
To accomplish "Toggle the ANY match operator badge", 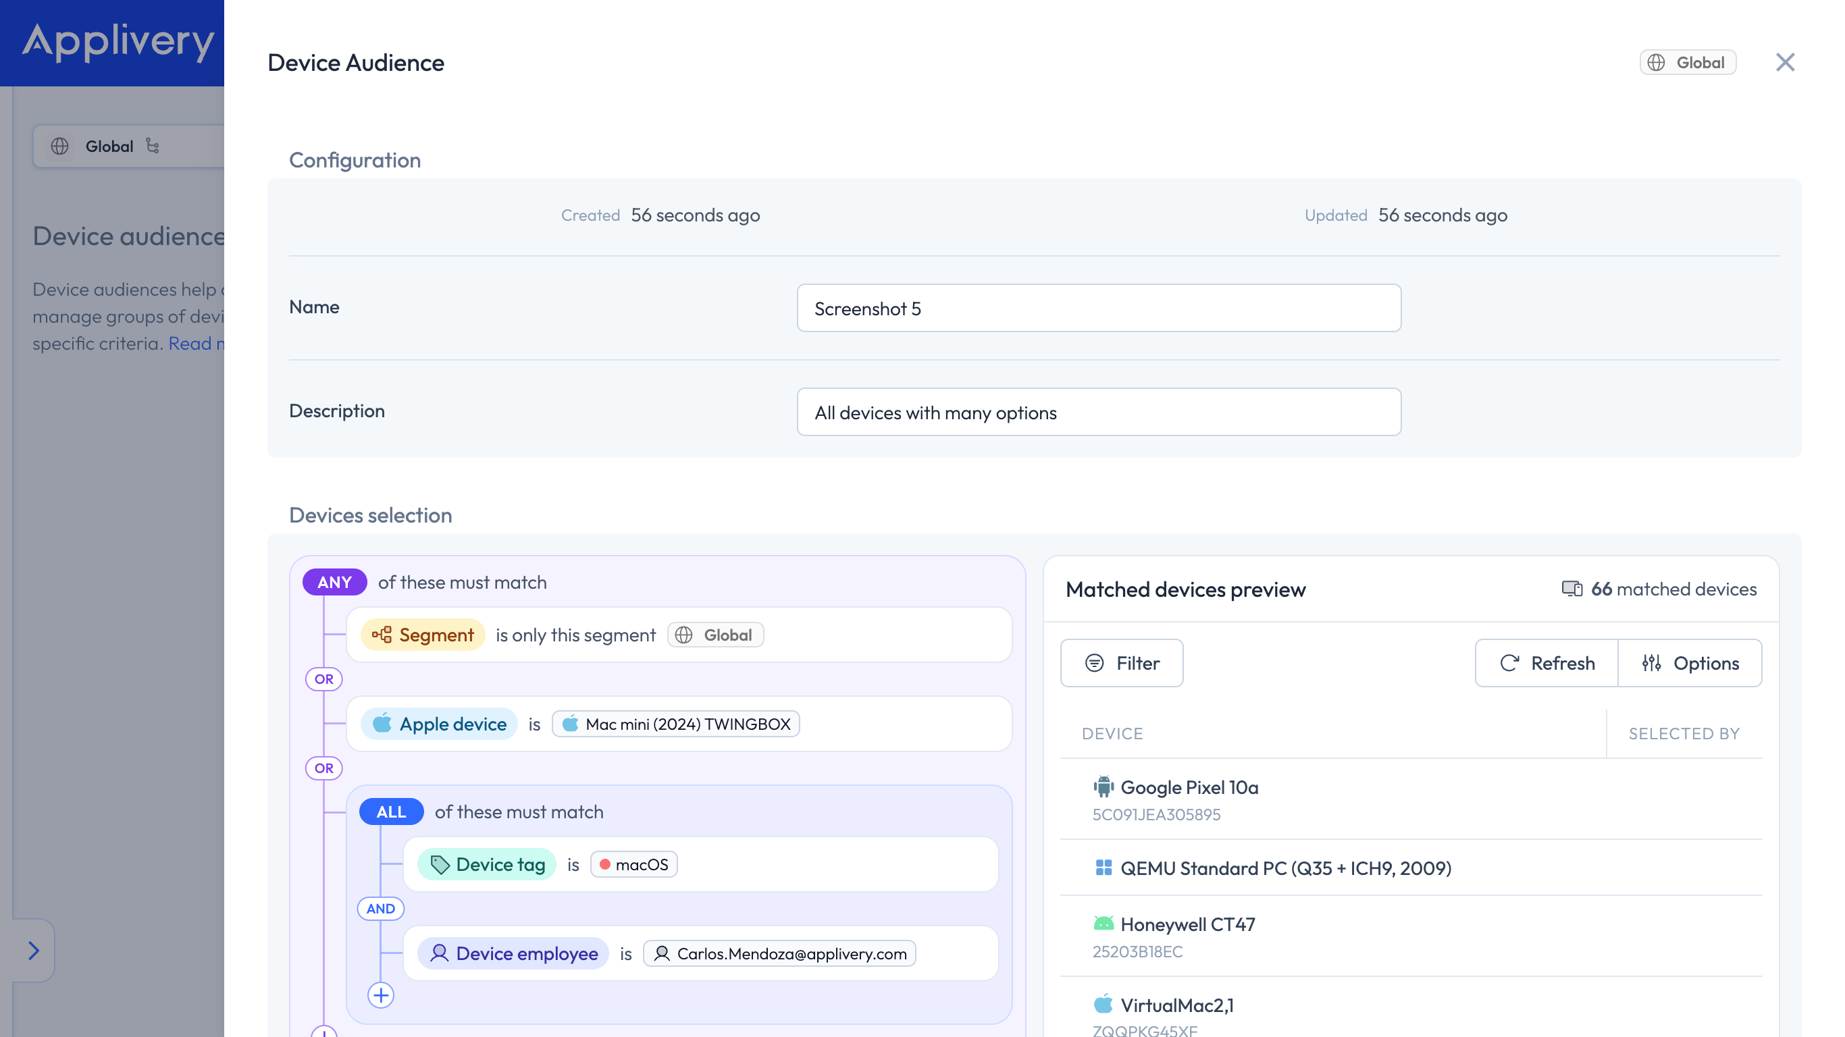I will (334, 582).
